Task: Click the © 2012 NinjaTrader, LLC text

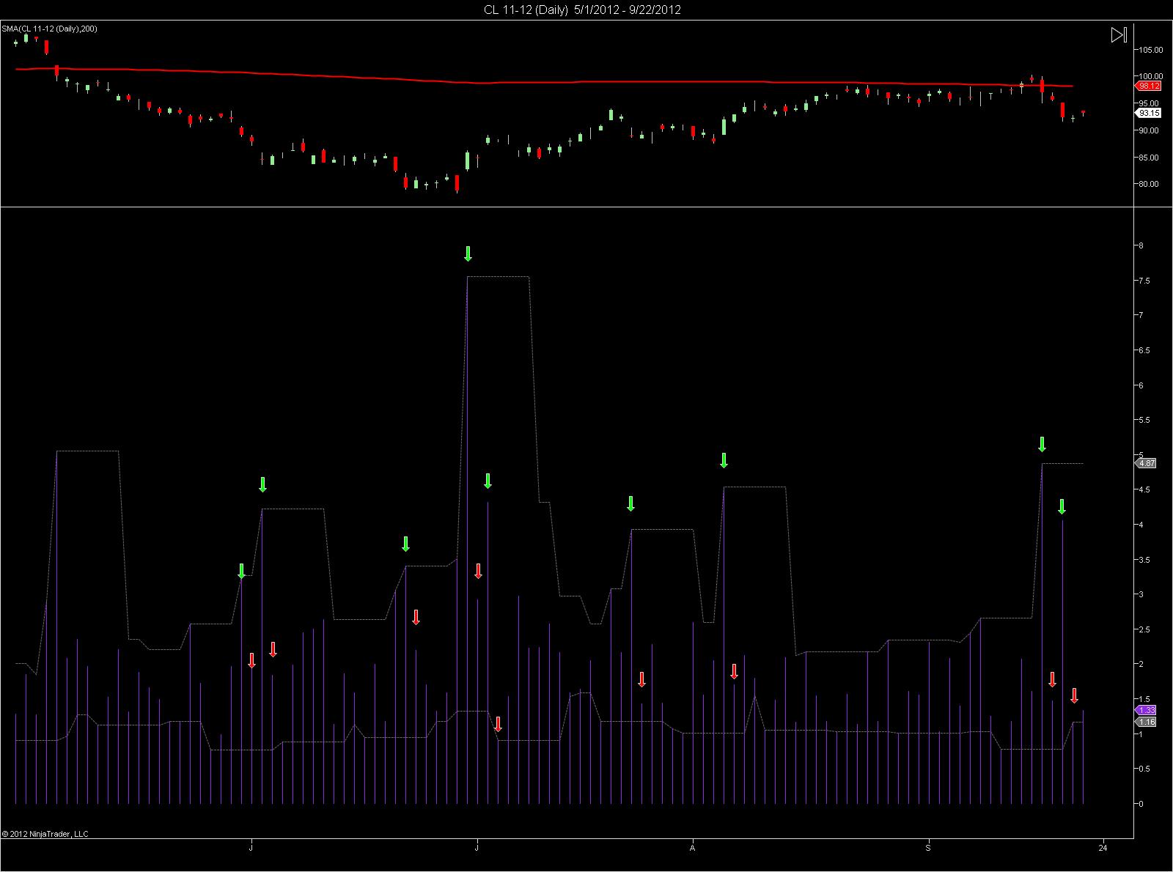Action: (x=45, y=834)
